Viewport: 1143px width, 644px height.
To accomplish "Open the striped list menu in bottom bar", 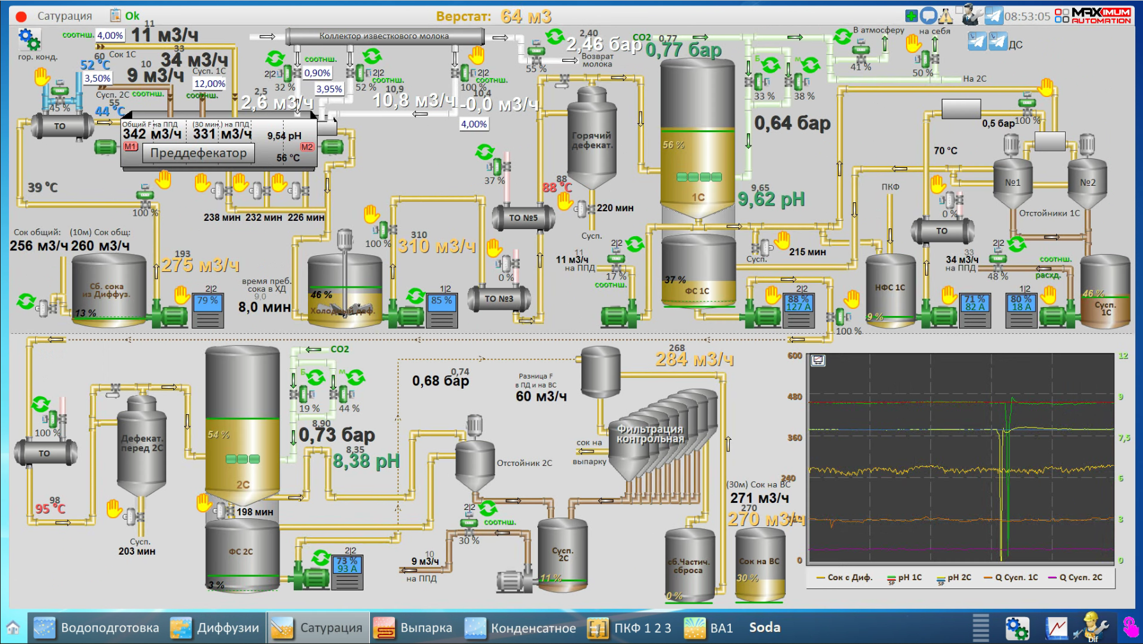I will point(981,628).
